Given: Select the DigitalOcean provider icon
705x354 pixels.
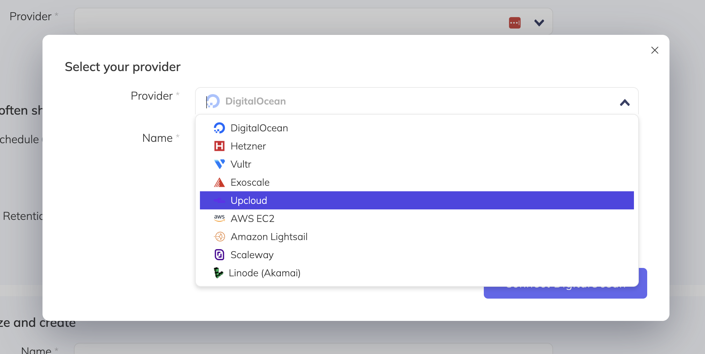Looking at the screenshot, I should click(x=219, y=128).
